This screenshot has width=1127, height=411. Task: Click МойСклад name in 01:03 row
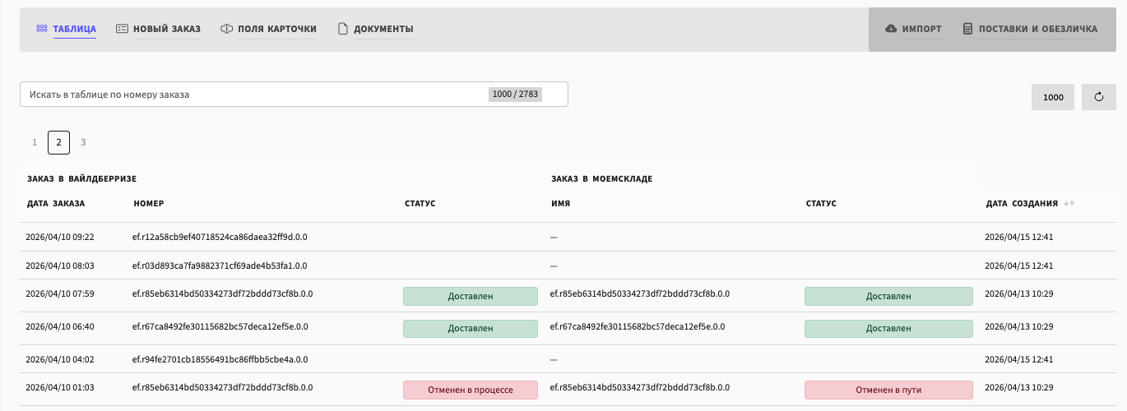pyautogui.click(x=640, y=387)
